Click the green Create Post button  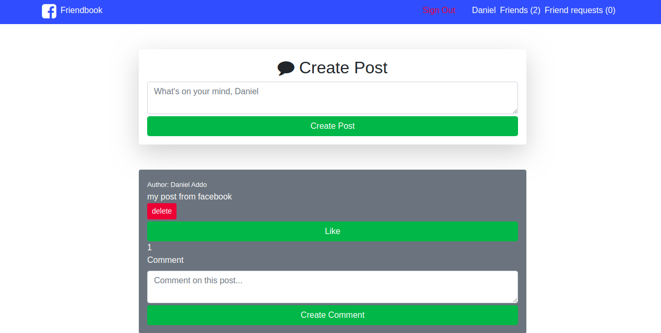coord(333,126)
